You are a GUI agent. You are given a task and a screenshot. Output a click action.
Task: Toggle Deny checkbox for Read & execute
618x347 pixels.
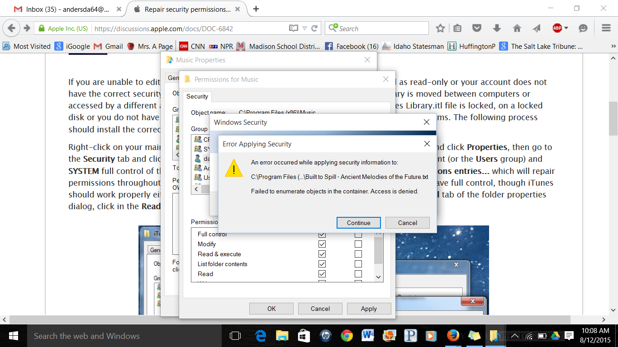click(x=358, y=254)
